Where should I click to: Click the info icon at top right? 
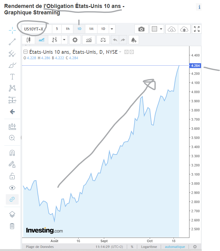pyautogui.click(x=199, y=7)
